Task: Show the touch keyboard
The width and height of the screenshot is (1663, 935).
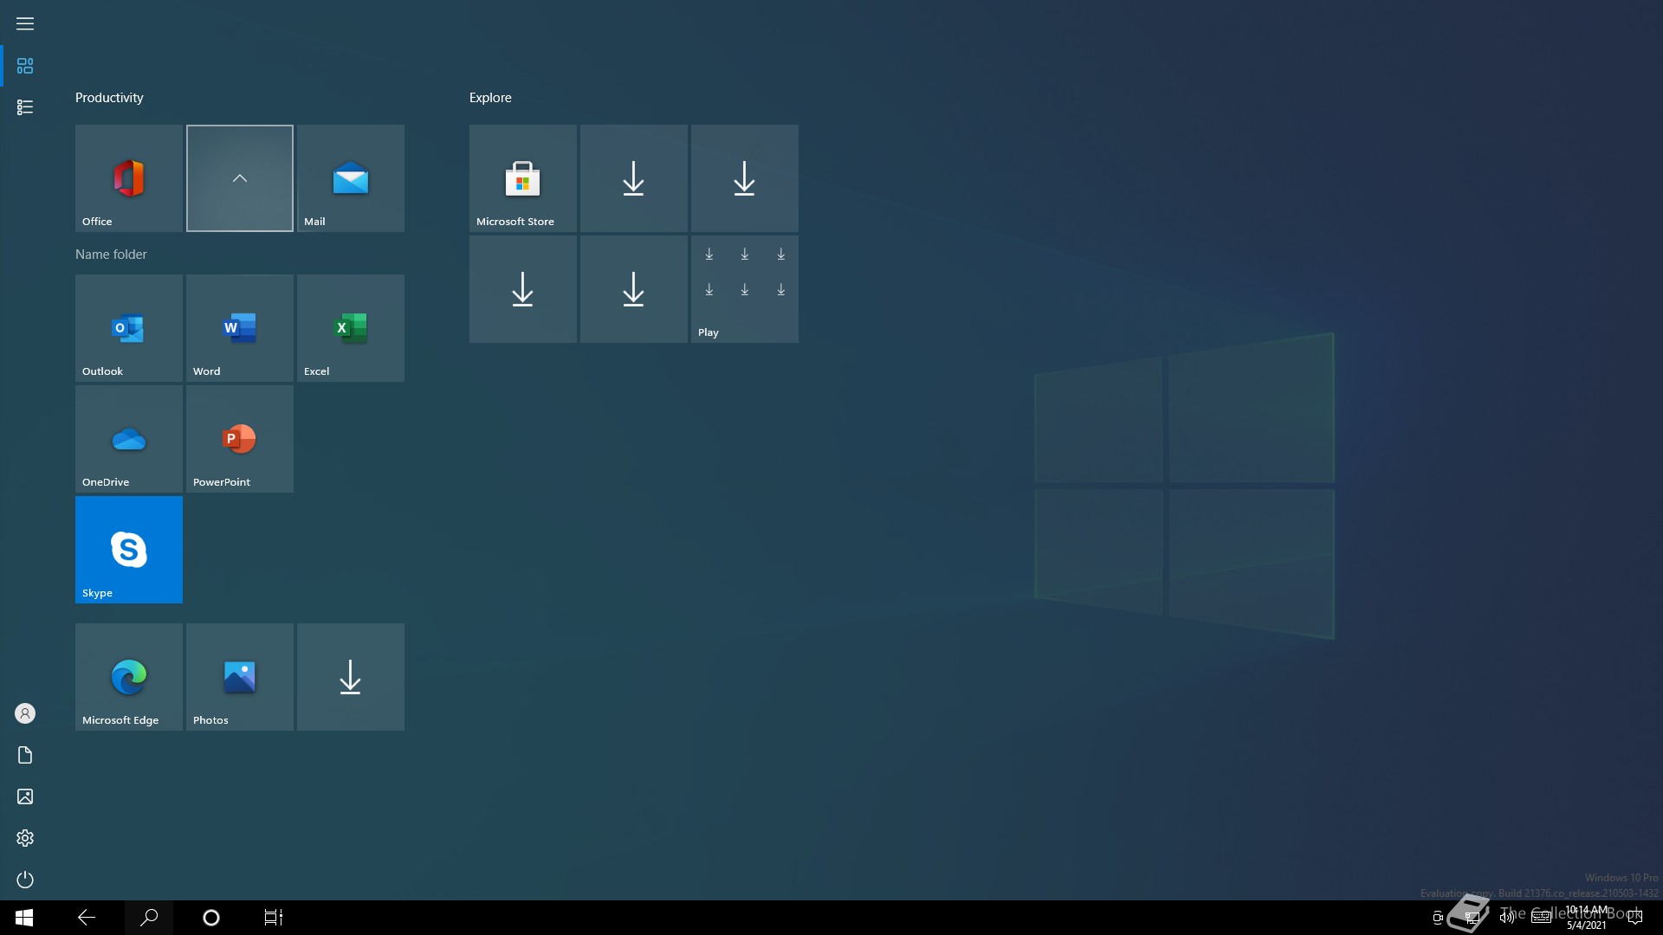Action: click(1542, 918)
